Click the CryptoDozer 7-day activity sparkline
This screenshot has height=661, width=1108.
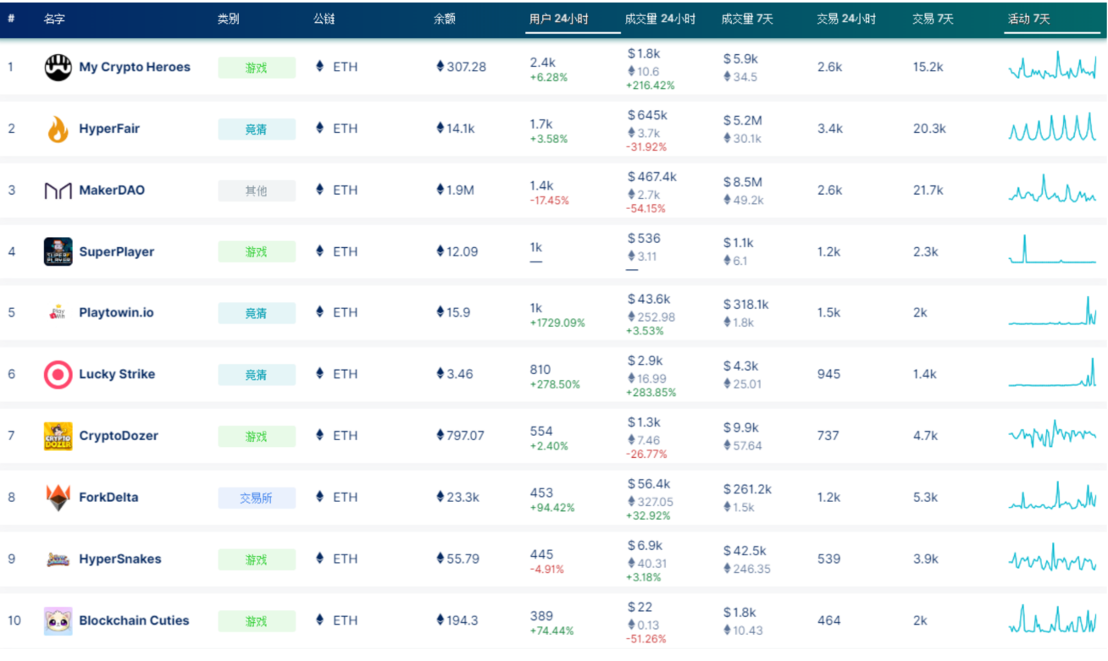[1052, 434]
